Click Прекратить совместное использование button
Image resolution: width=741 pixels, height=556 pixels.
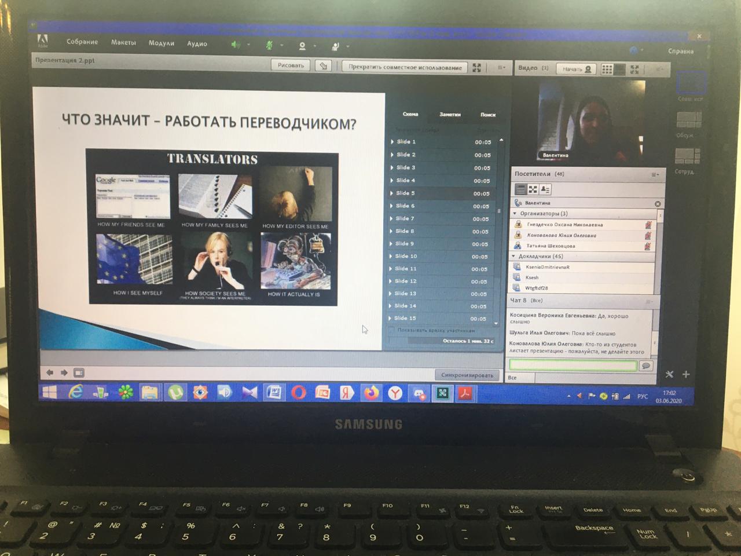405,67
